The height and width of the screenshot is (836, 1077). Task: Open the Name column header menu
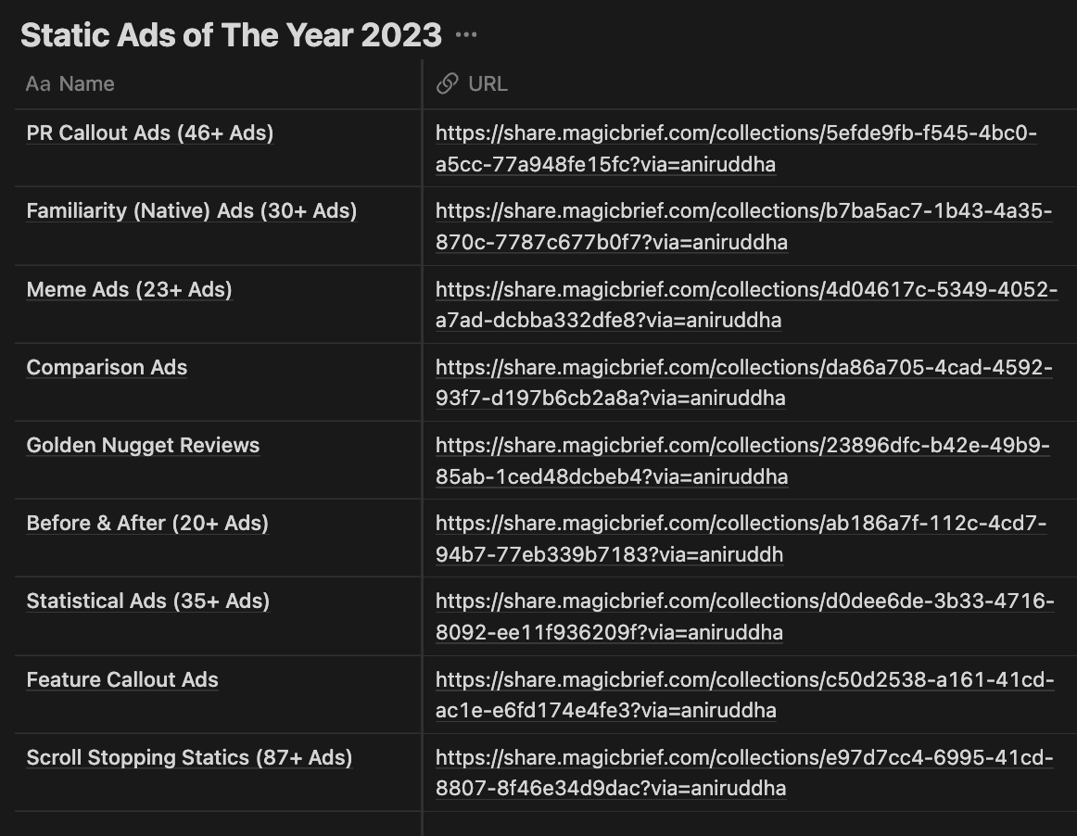[219, 83]
